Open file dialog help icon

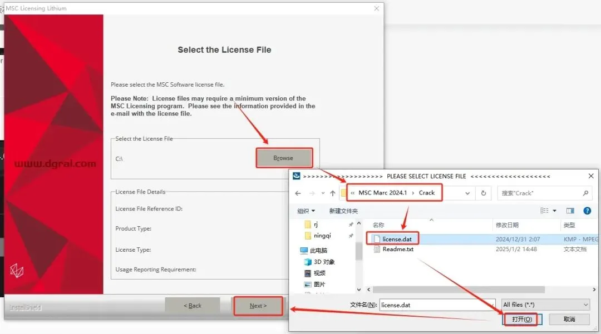point(587,211)
